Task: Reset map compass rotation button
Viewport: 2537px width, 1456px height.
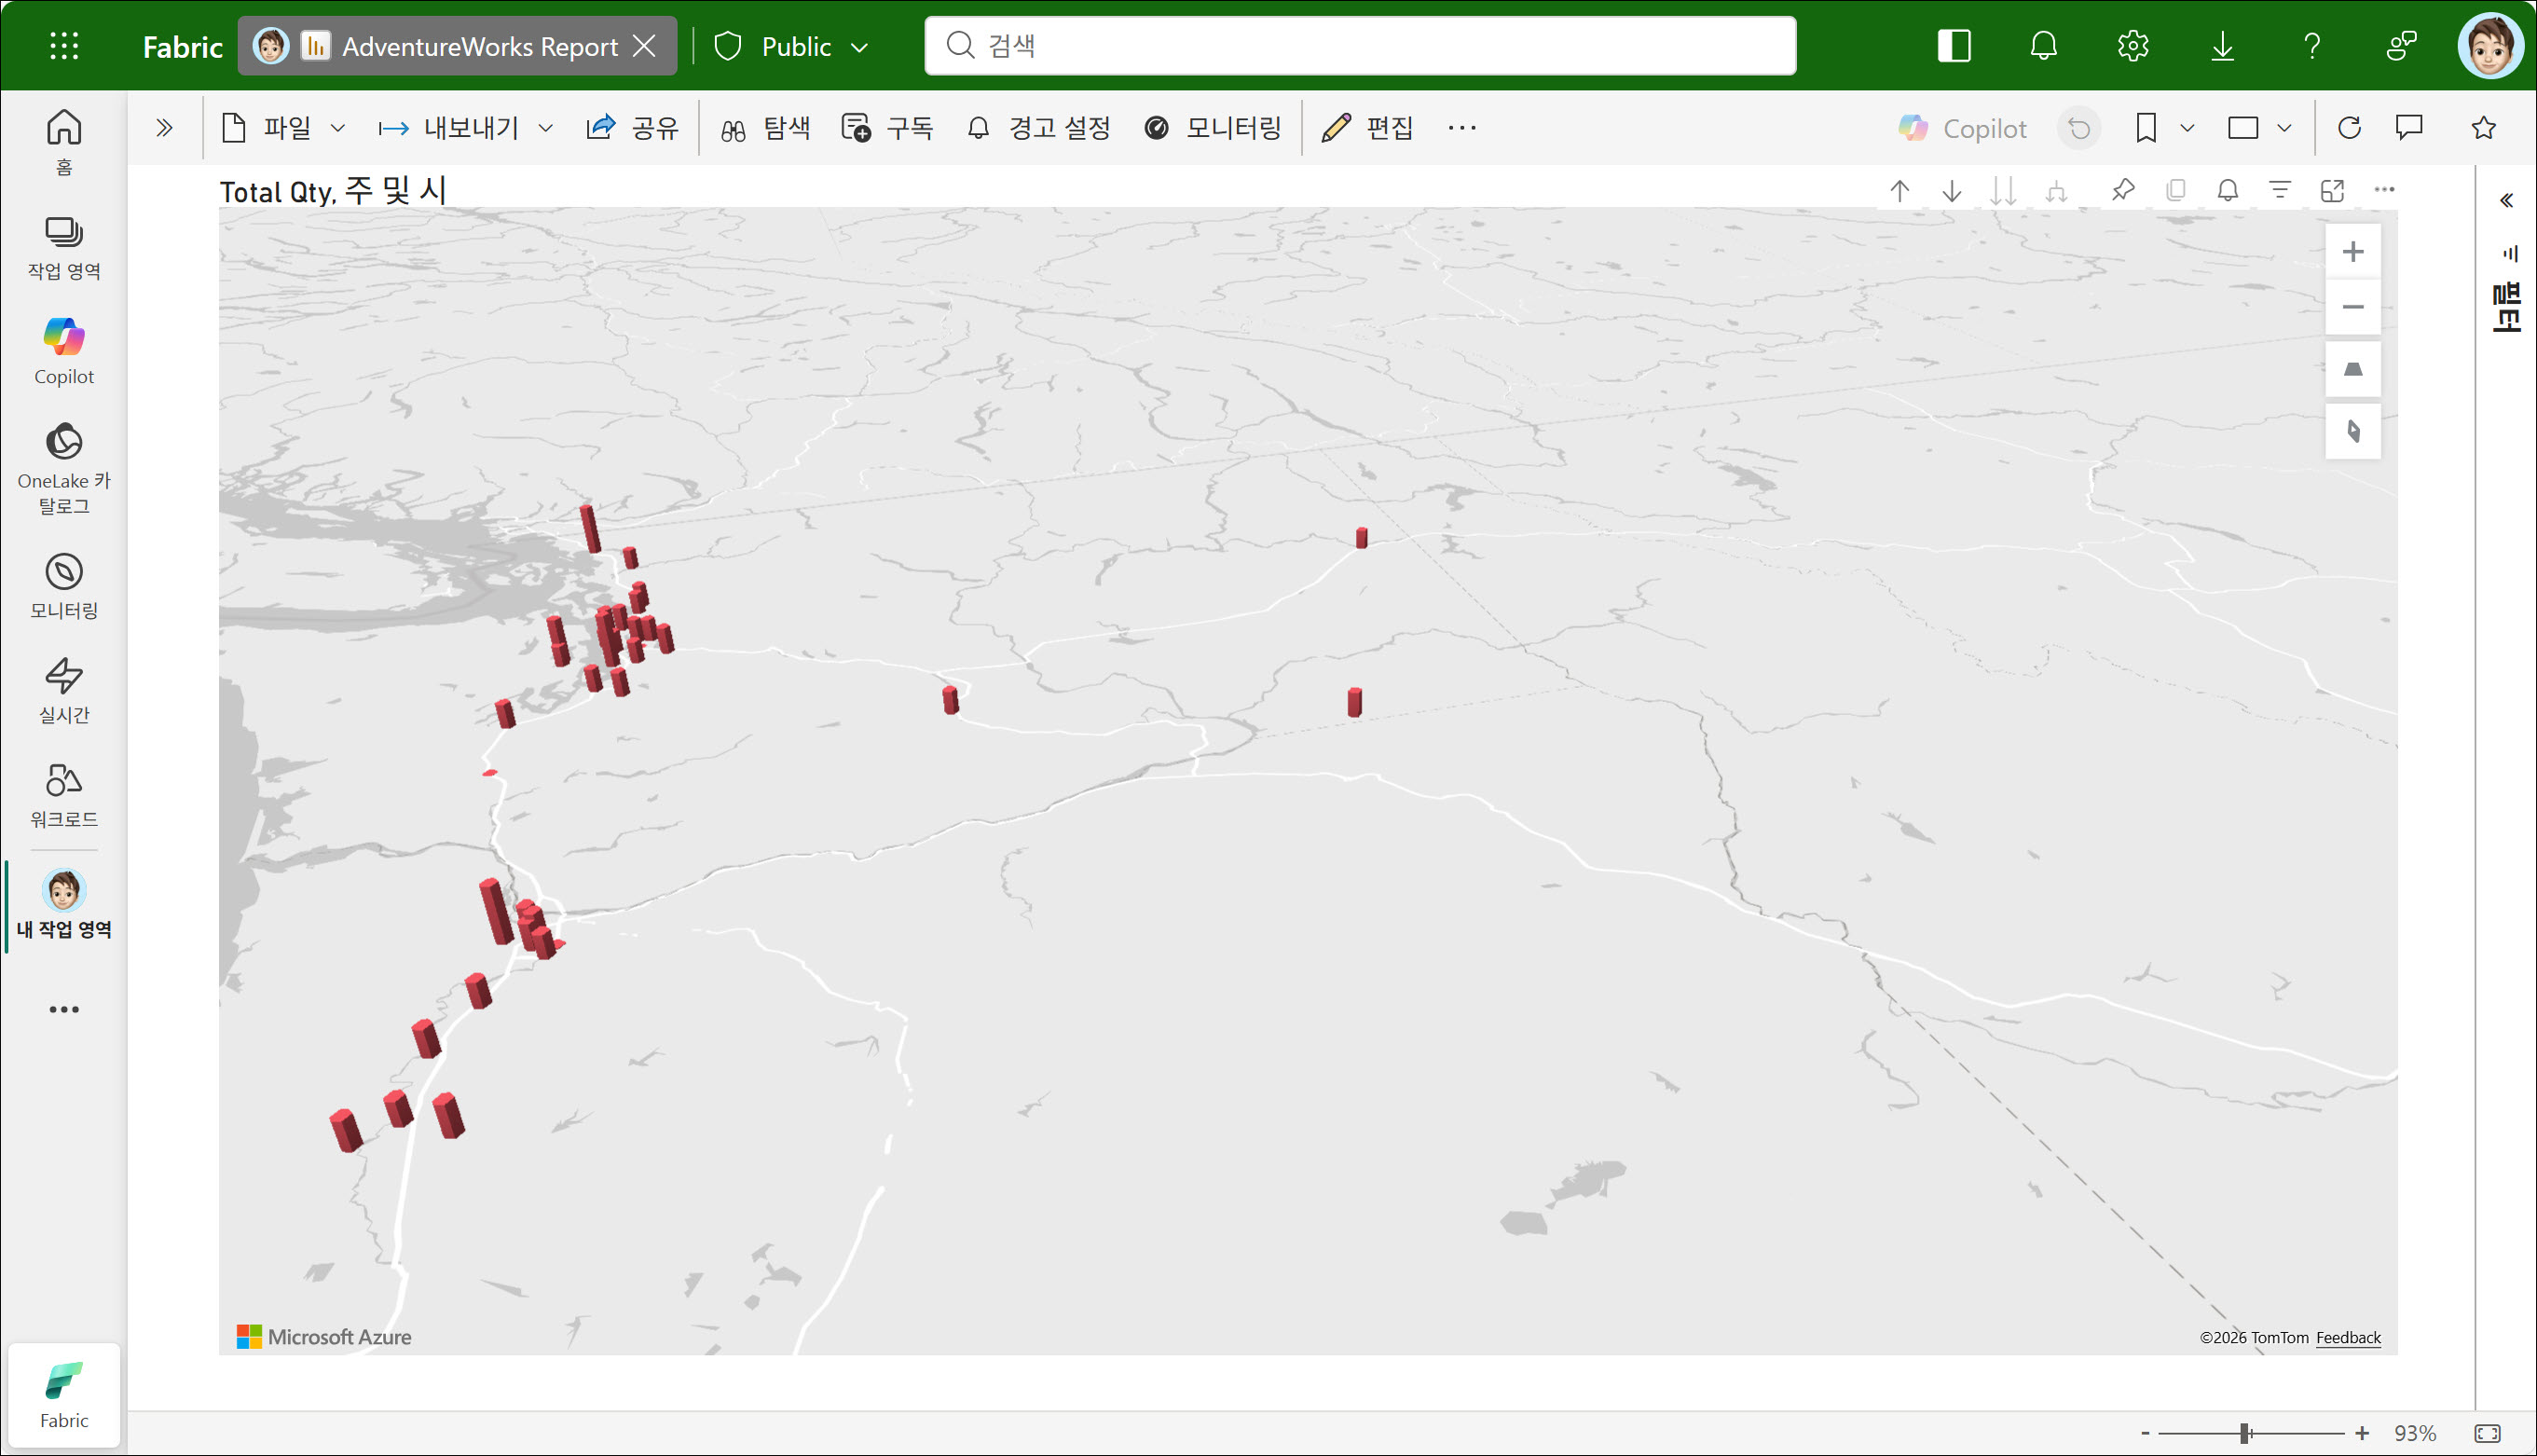Action: (x=2352, y=432)
